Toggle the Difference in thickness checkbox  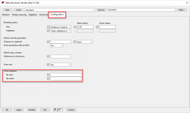(48, 56)
